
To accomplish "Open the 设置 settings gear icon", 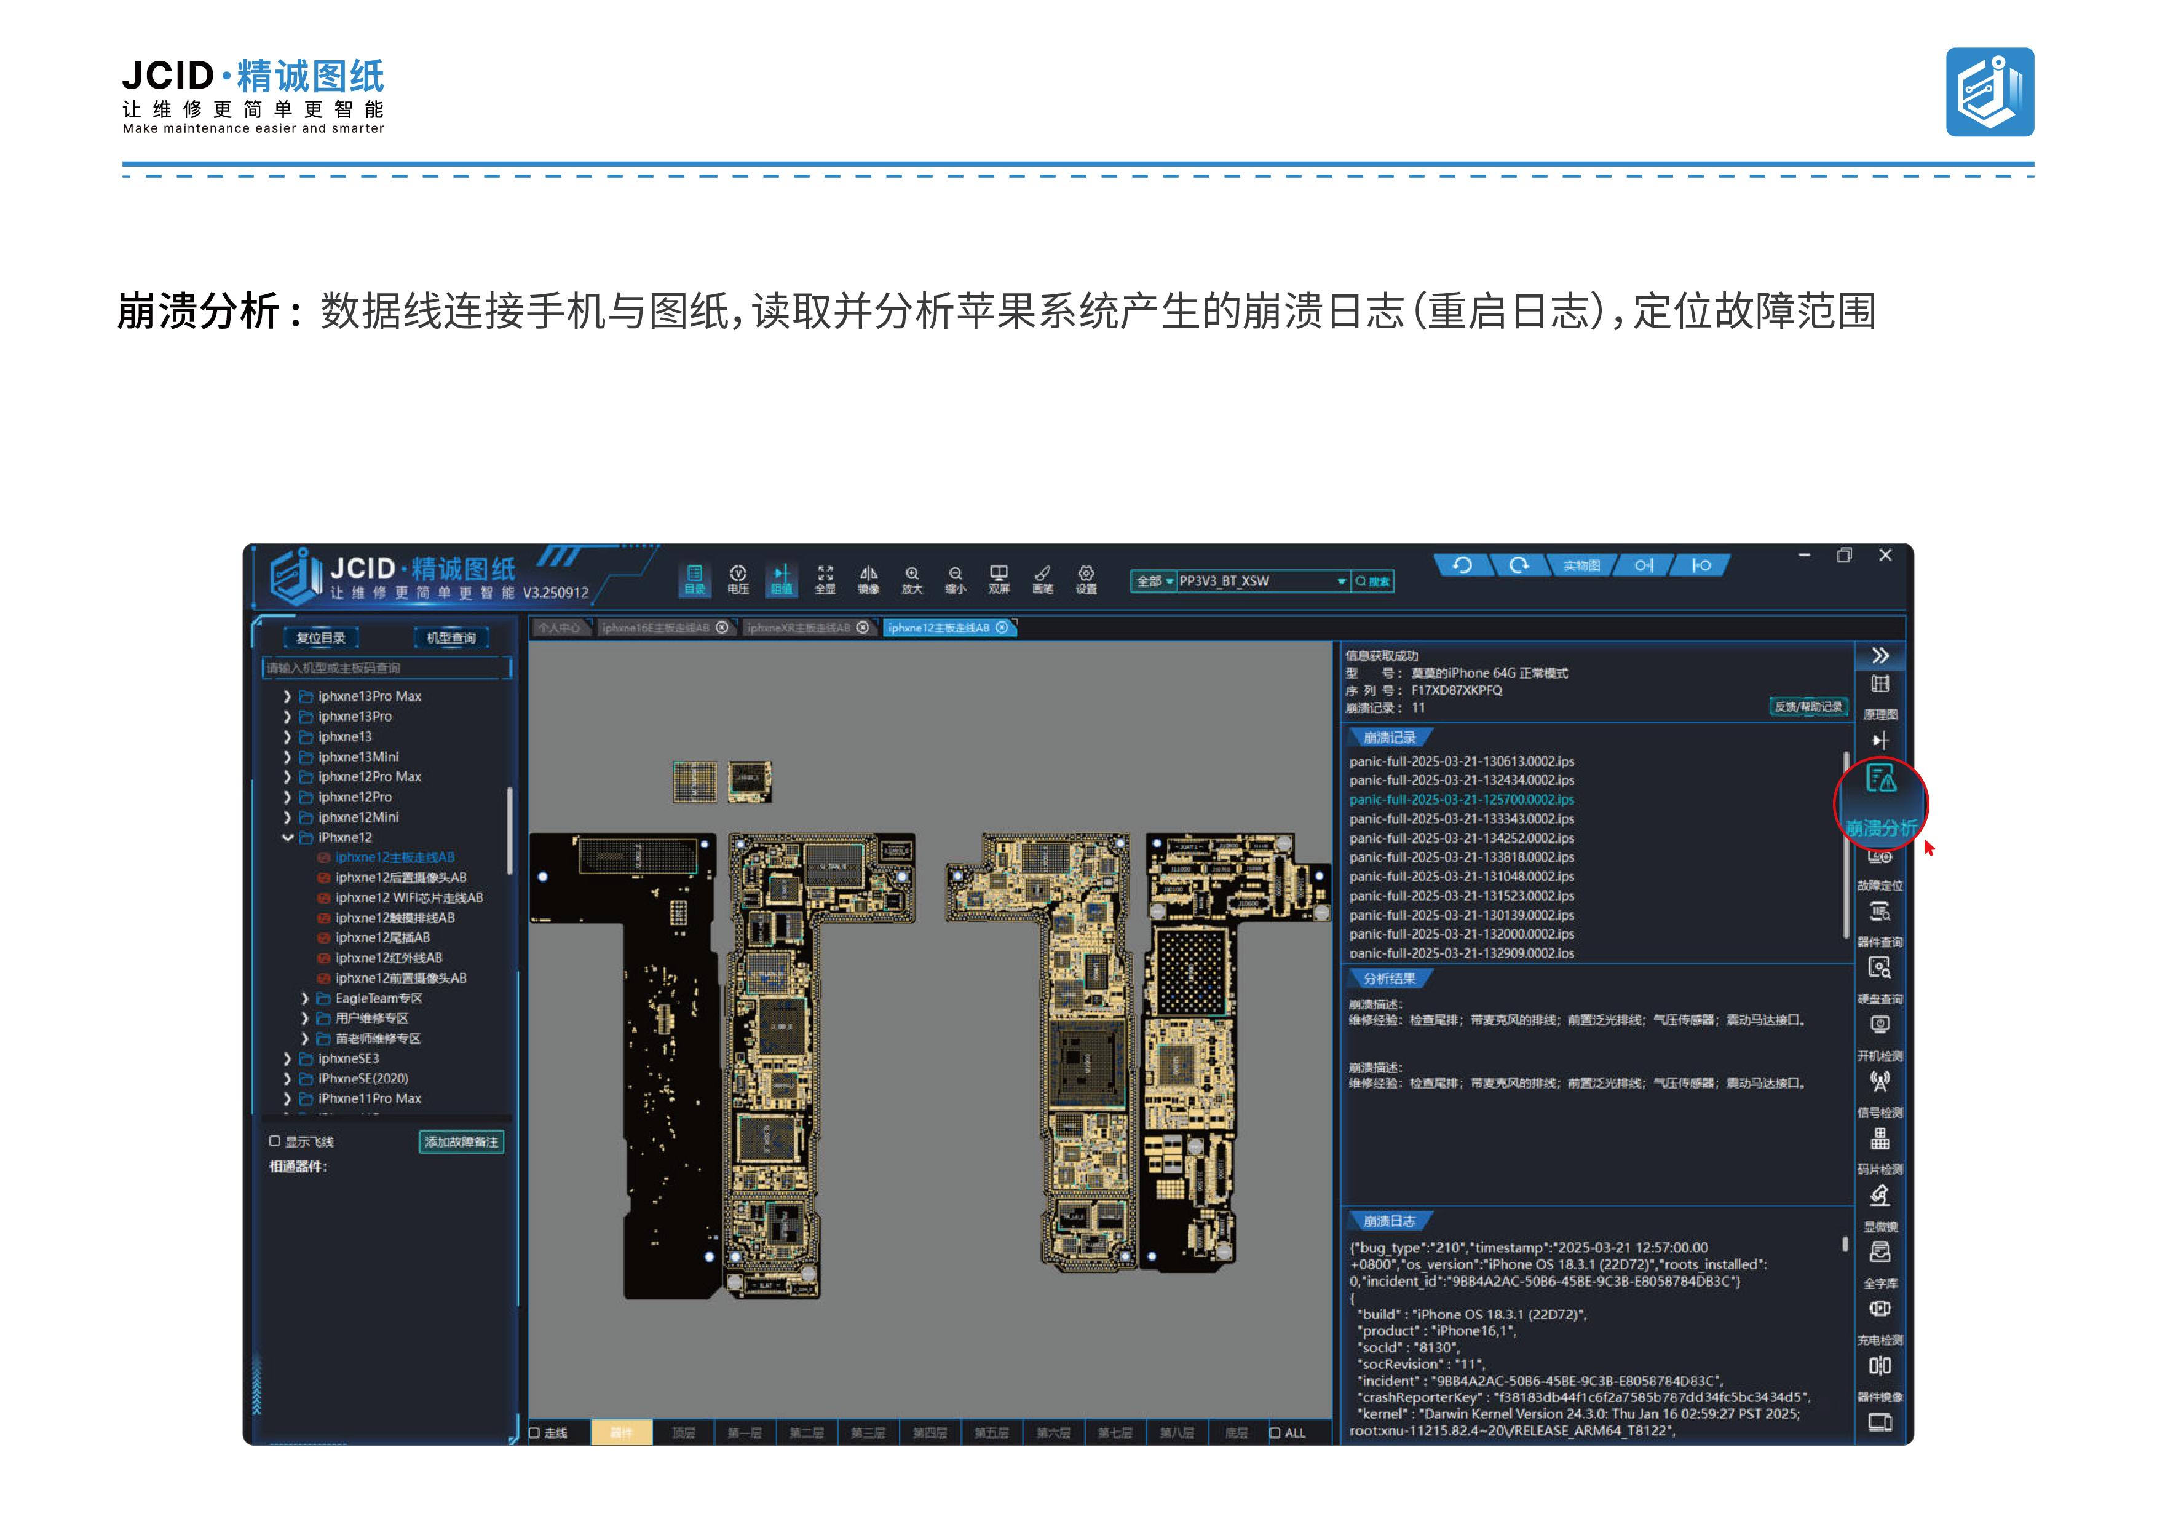I will pos(1086,580).
